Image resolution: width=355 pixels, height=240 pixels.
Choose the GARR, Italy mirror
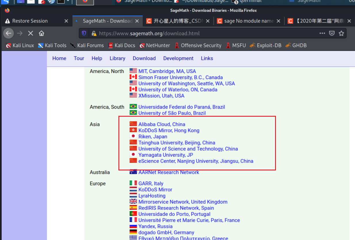coord(151,183)
